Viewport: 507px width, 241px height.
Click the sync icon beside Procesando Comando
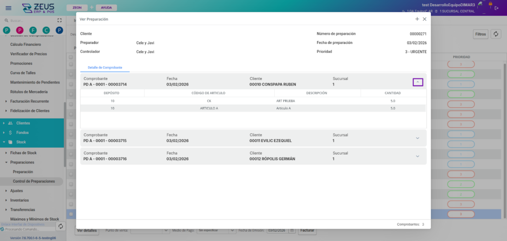point(60,226)
